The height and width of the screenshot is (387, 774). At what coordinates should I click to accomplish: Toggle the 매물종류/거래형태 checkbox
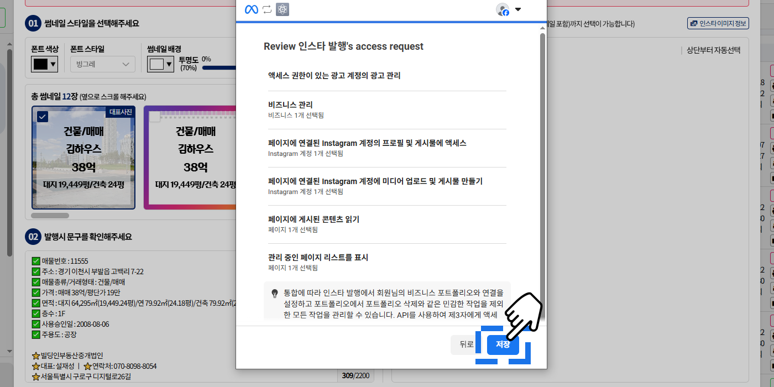click(x=36, y=282)
